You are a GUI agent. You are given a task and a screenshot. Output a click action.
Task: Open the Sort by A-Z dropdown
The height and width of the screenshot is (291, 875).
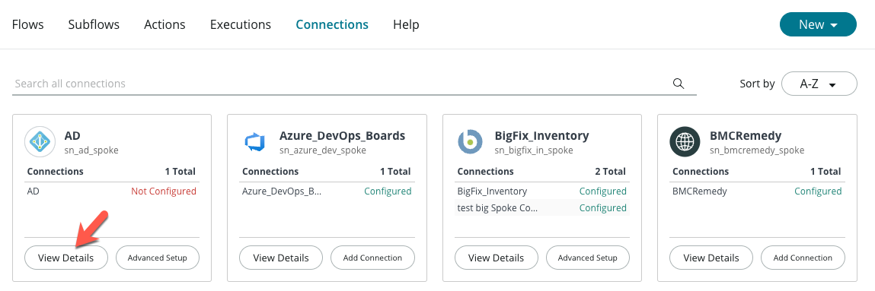(819, 84)
